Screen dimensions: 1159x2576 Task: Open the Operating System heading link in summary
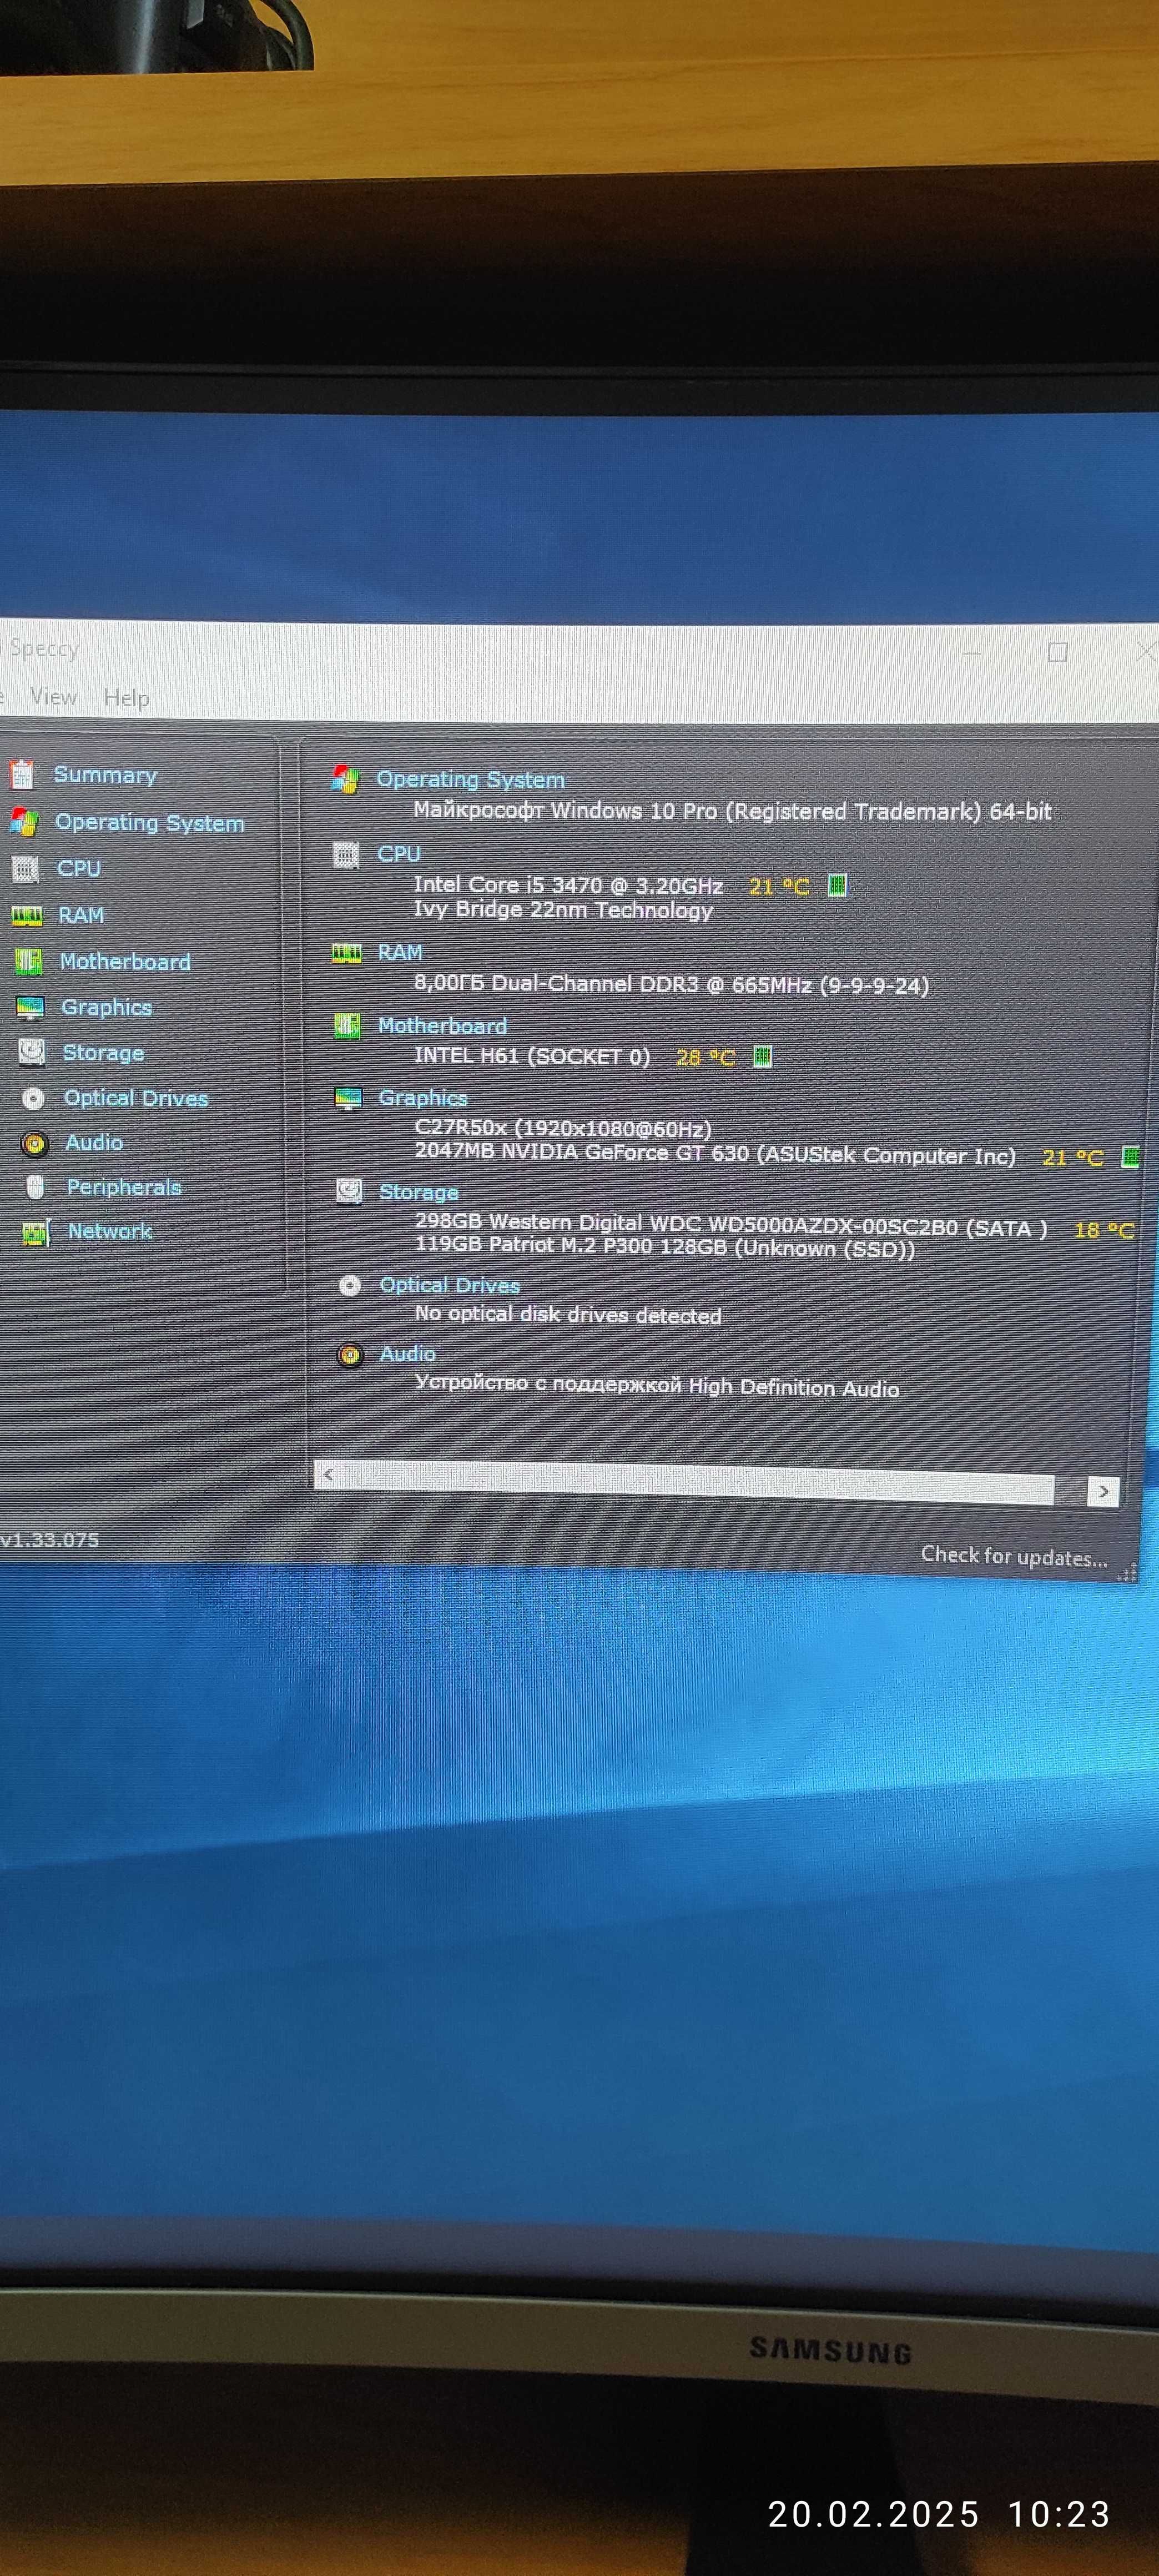[x=470, y=780]
